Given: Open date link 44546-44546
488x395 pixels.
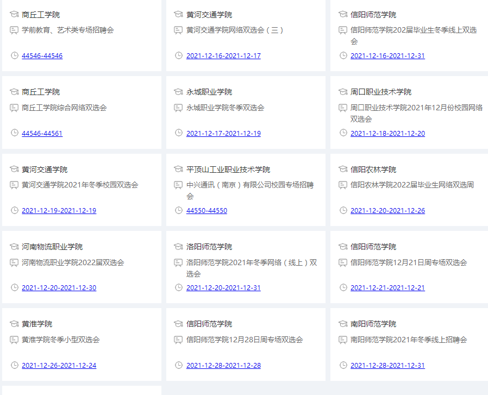Looking at the screenshot, I should pyautogui.click(x=42, y=56).
